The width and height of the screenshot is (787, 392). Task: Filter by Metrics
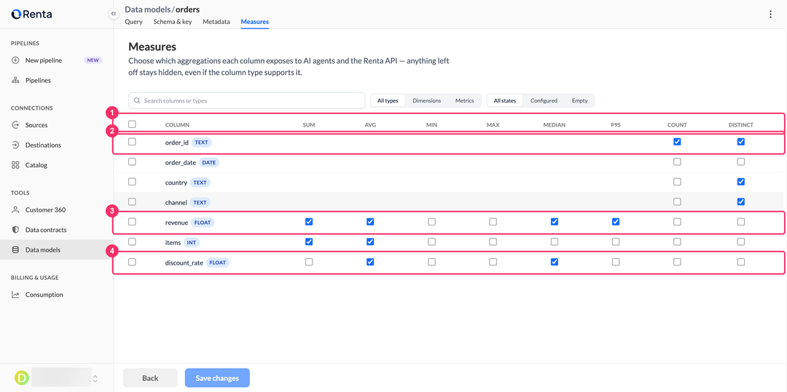pyautogui.click(x=464, y=100)
